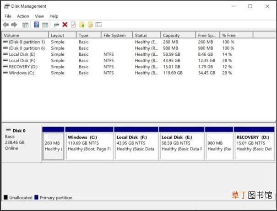The width and height of the screenshot is (277, 211).
Task: Click the 14 % free cell
Action: (x=227, y=54)
